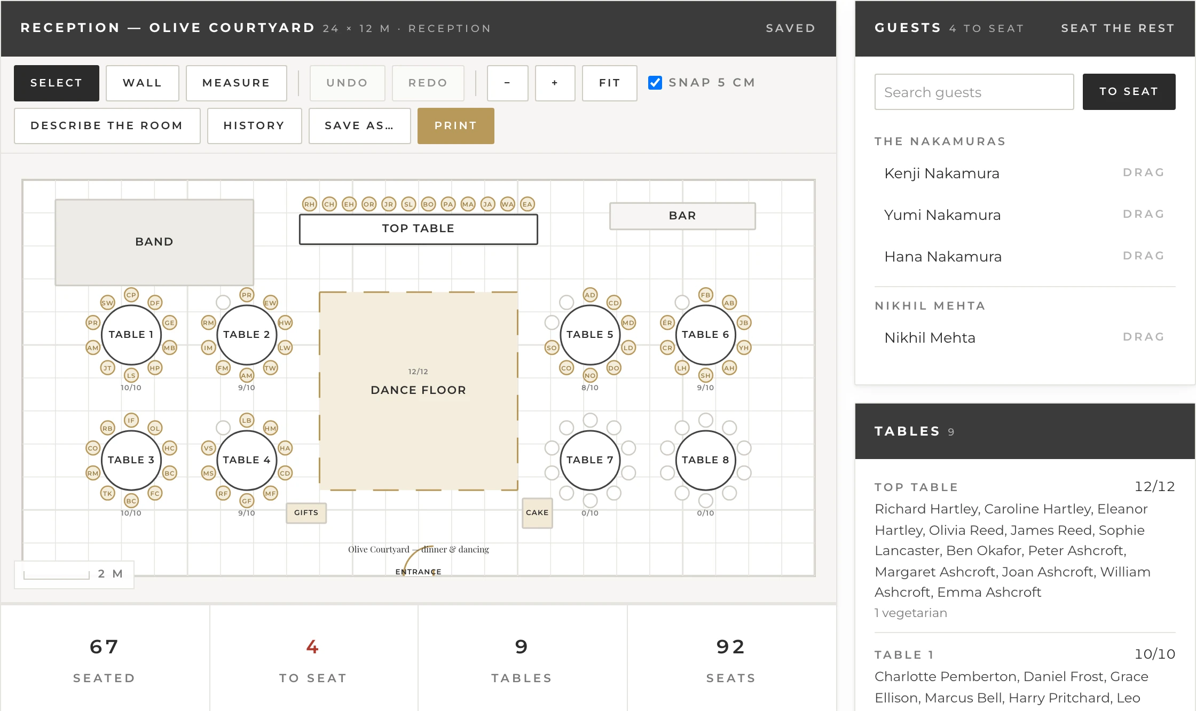Open the Table 1 entry in Tables list
Viewport: 1196px width, 711px height.
click(1025, 677)
